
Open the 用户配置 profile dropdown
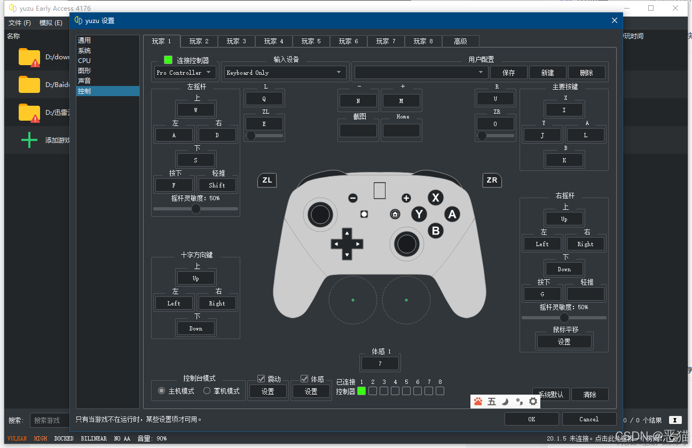(420, 72)
